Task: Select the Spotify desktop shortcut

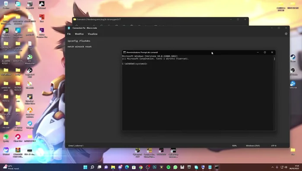Action: click(x=6, y=138)
